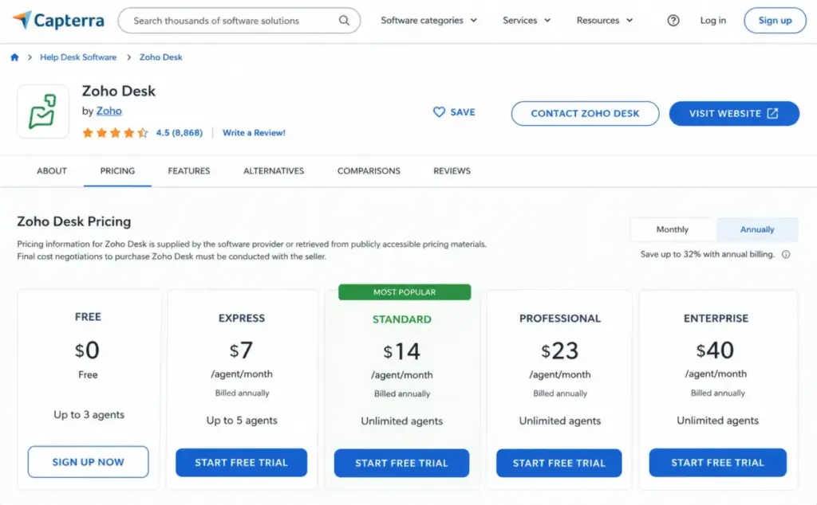This screenshot has width=817, height=505.
Task: Click the Visit Website button
Action: point(734,113)
